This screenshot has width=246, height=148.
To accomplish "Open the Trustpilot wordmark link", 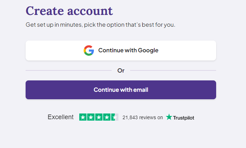I will click(x=183, y=118).
